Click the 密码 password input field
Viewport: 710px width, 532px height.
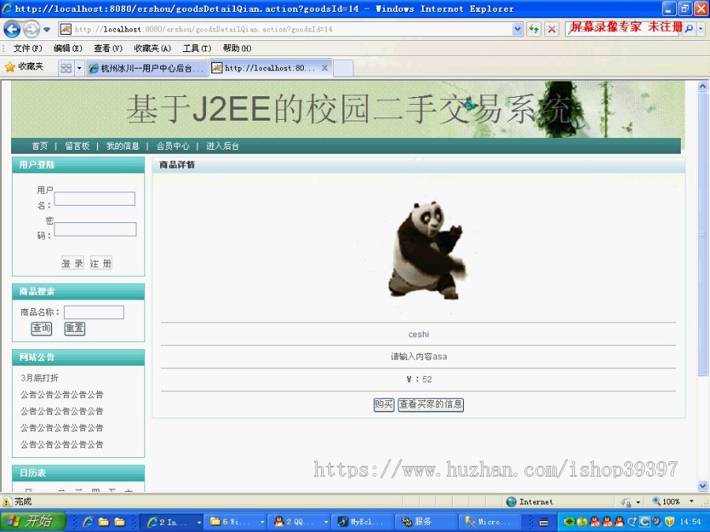coord(95,229)
